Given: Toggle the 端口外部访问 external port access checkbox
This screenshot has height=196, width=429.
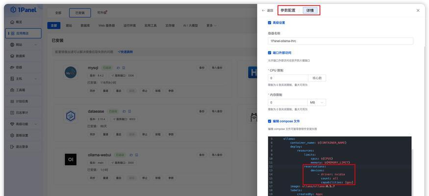Looking at the screenshot, I should 270,53.
